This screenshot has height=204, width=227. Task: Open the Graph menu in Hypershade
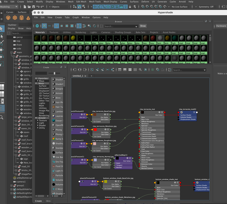pos(76,17)
